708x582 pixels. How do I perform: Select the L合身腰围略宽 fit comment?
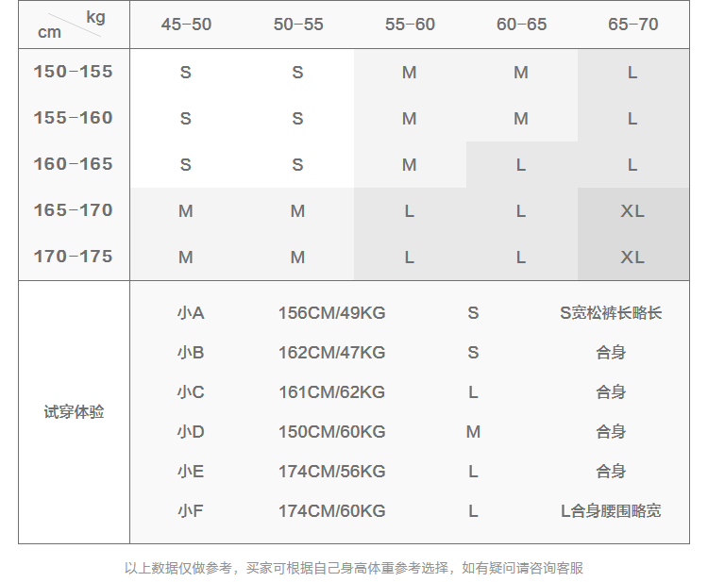click(611, 511)
